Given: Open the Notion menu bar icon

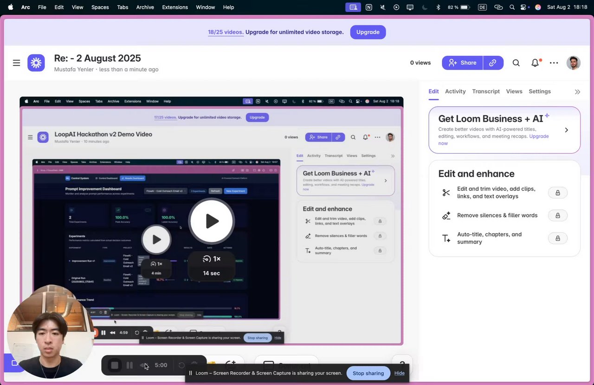Looking at the screenshot, I should point(368,7).
